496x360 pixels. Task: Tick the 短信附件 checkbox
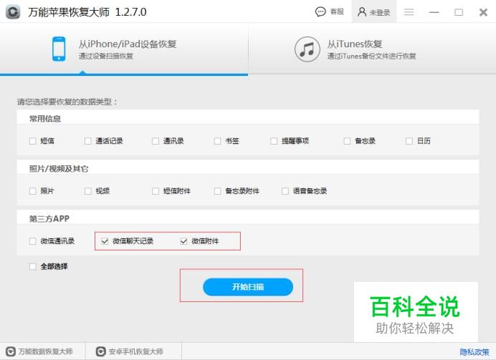pos(156,191)
